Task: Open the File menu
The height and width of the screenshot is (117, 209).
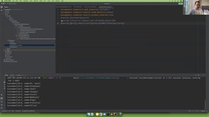Action: (13, 1)
